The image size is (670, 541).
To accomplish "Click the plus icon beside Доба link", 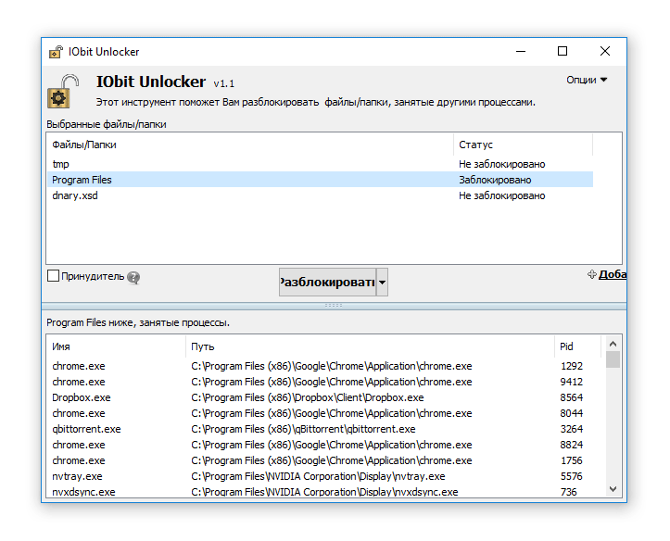I will tap(592, 274).
